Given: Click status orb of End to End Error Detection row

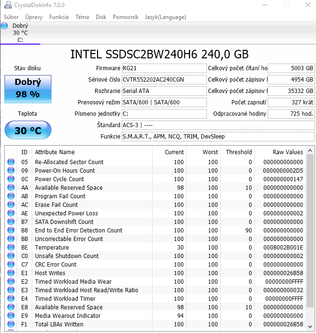Looking at the screenshot, I should 11,230.
